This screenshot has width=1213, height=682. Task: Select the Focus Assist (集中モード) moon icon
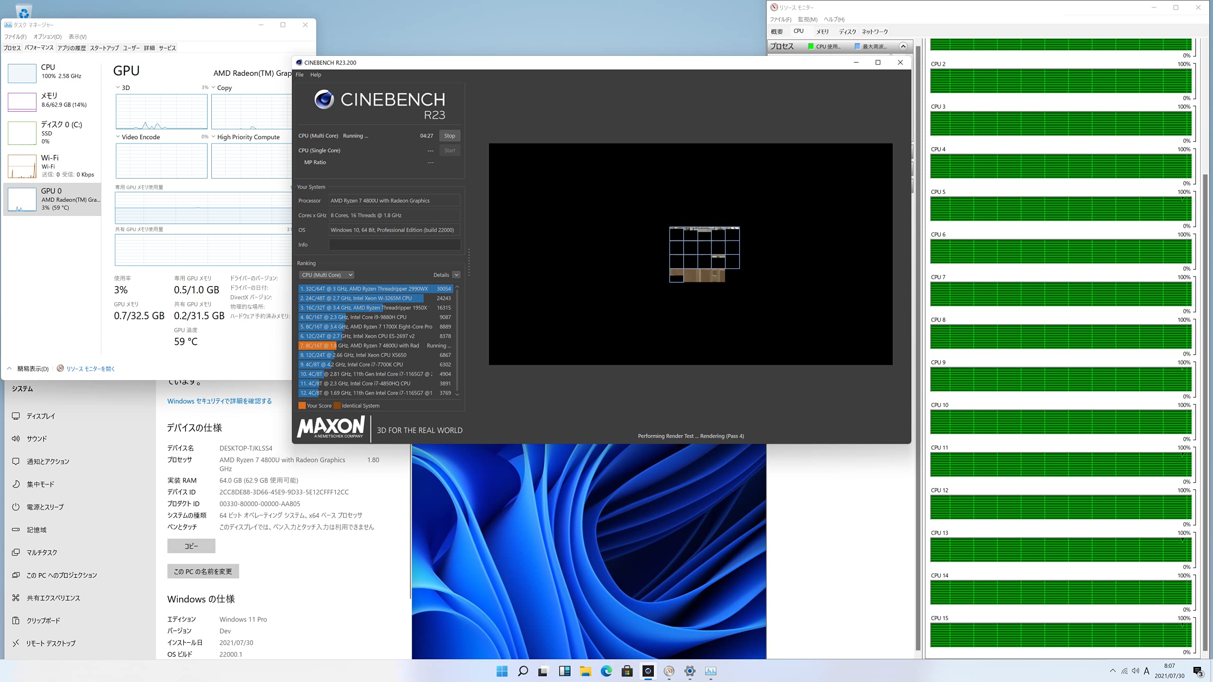point(16,484)
